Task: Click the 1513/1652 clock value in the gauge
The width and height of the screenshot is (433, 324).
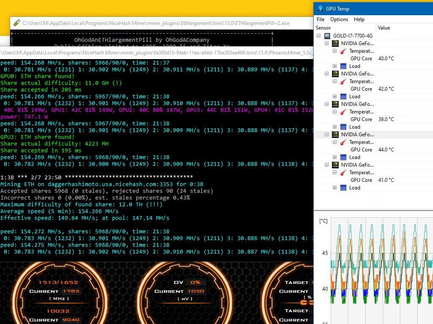Action: click(58, 282)
